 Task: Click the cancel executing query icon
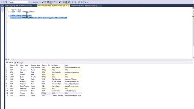pos(40,2)
